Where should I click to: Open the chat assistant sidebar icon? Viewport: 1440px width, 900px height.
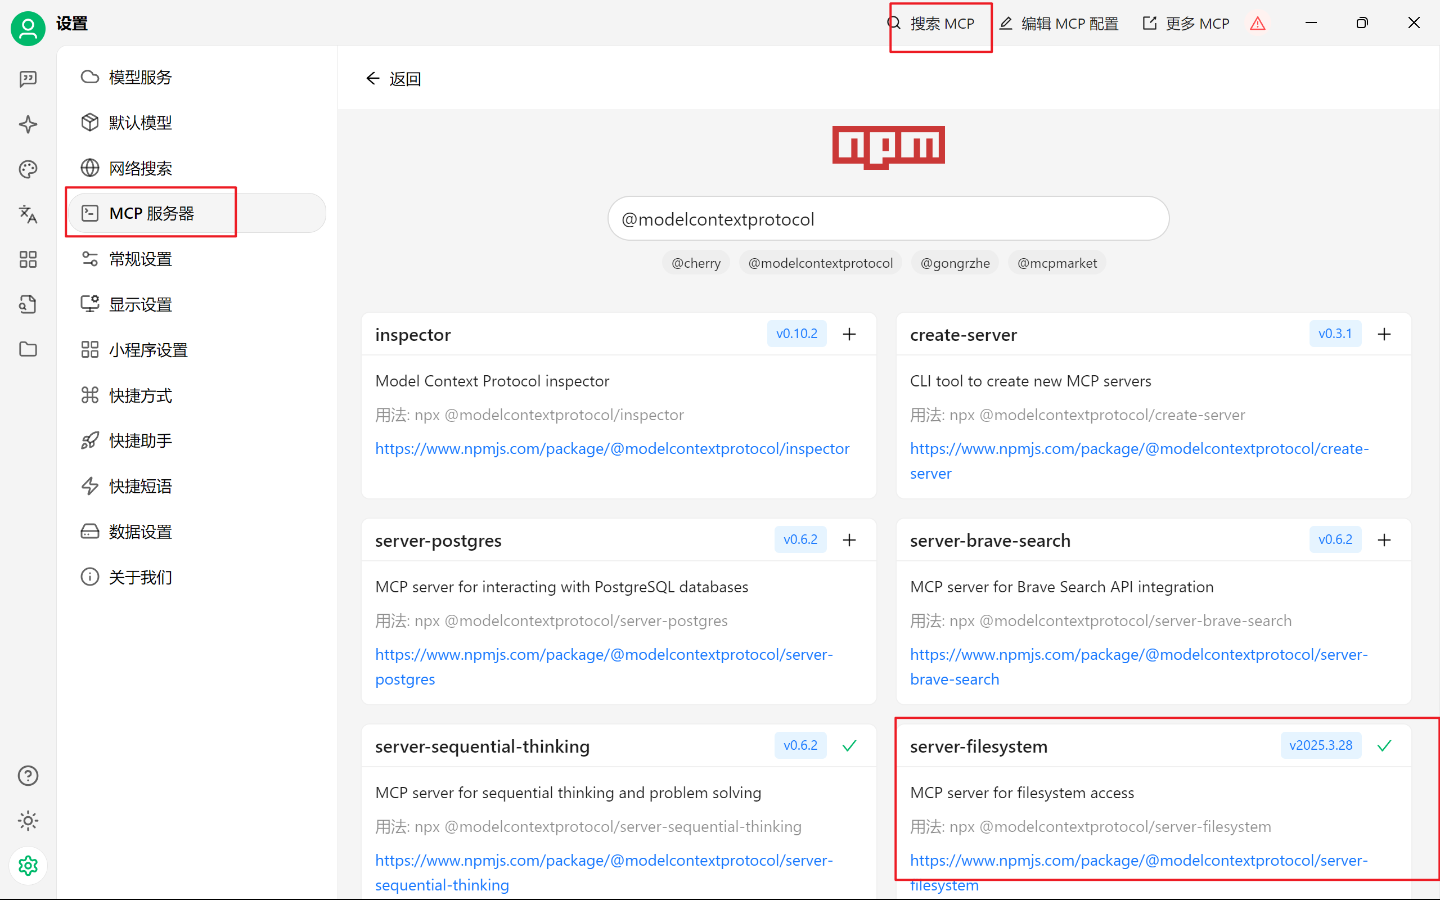[28, 79]
